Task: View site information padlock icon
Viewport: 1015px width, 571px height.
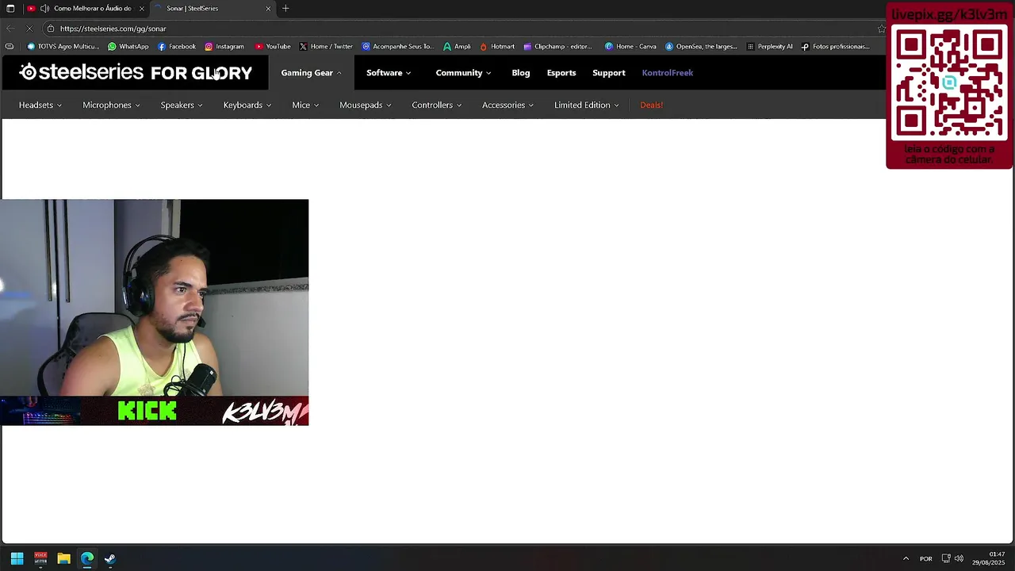Action: (x=51, y=29)
